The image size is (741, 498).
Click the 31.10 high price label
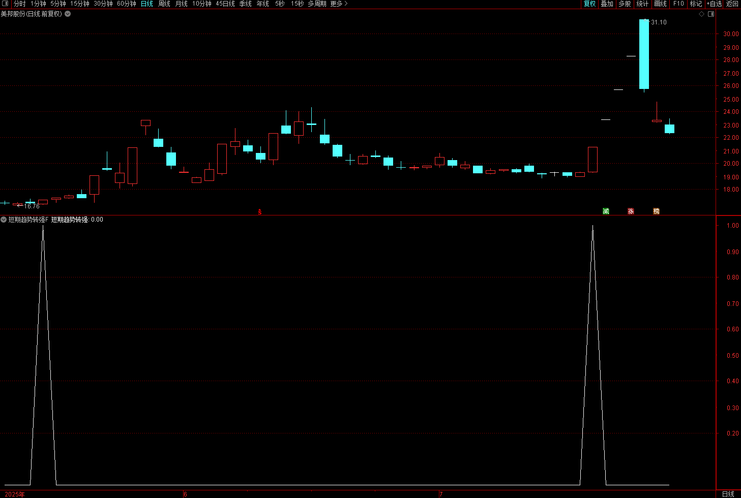pos(659,22)
